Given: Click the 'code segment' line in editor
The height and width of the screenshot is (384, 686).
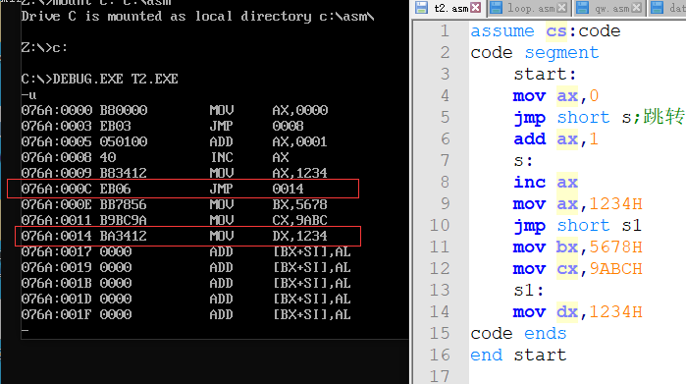Looking at the screenshot, I should pyautogui.click(x=535, y=53).
